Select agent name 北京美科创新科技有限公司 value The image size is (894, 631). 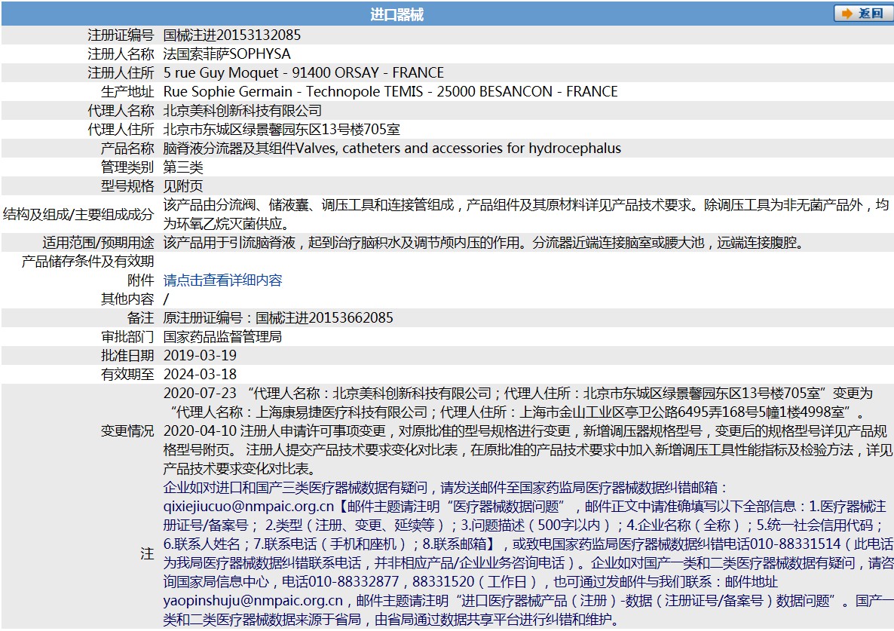pyautogui.click(x=242, y=110)
